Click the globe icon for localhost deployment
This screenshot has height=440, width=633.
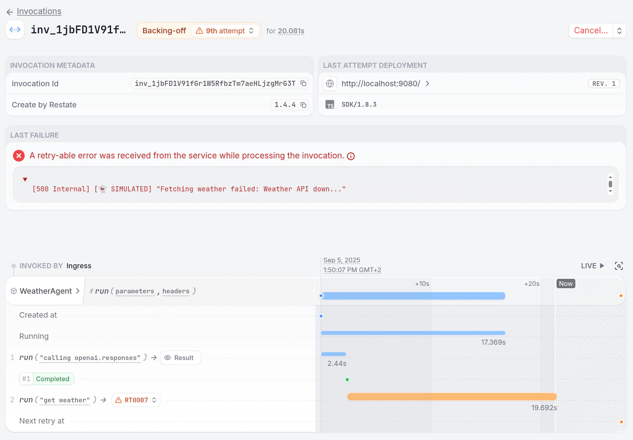click(330, 84)
